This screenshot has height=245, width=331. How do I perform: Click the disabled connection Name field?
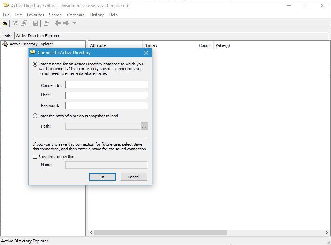[x=106, y=165]
